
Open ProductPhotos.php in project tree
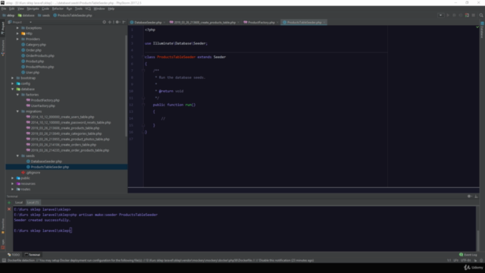tap(37, 67)
